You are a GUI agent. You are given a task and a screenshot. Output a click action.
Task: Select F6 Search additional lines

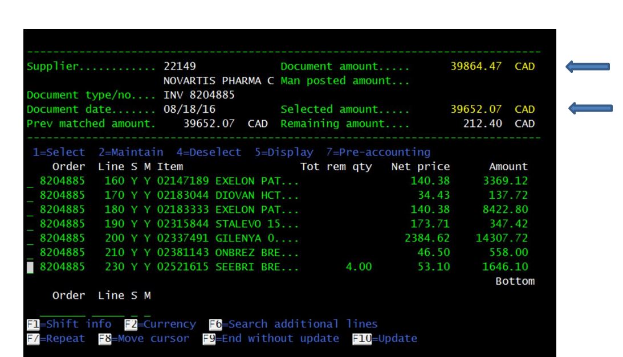[293, 324]
